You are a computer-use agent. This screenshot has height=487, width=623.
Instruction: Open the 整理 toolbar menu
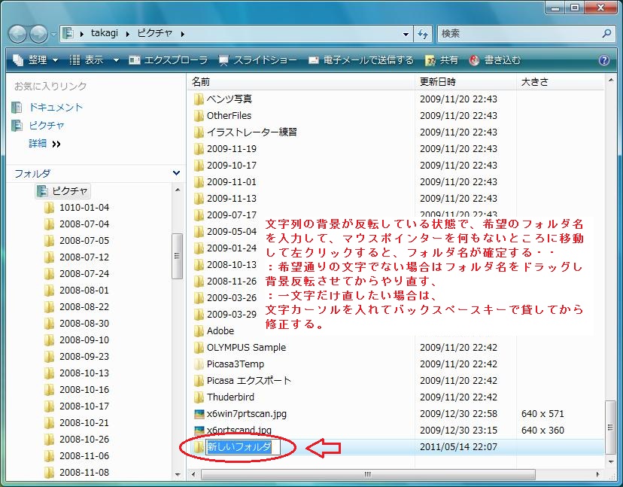click(x=35, y=60)
